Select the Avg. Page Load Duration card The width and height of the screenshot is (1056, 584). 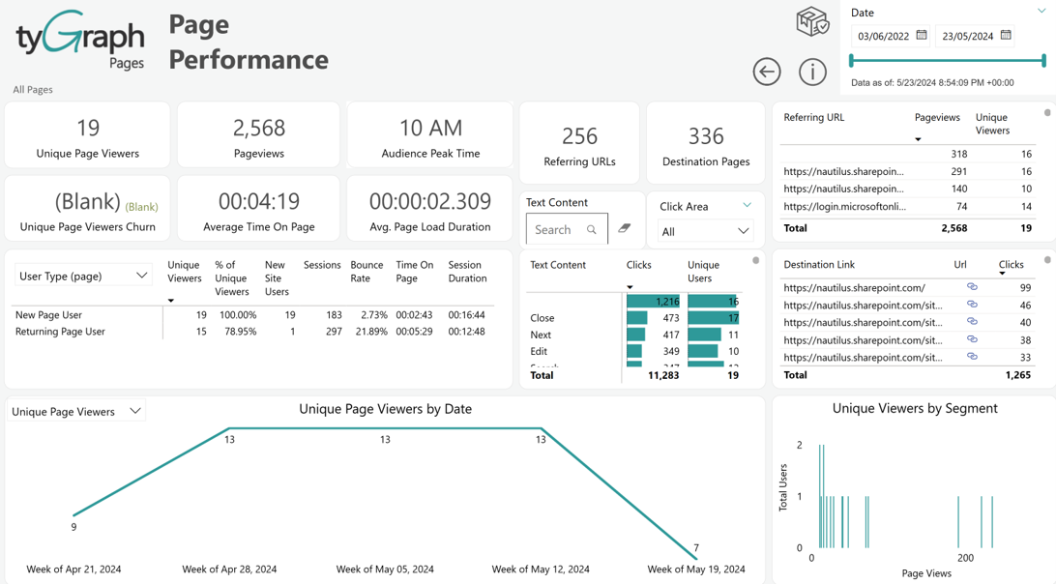tap(430, 208)
